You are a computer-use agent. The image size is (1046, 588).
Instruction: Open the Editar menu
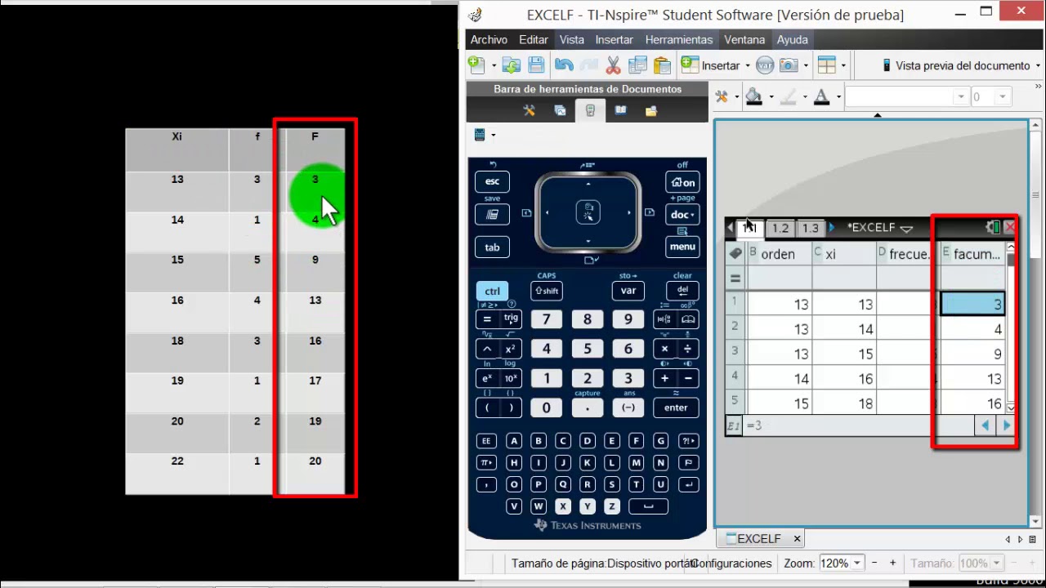534,39
